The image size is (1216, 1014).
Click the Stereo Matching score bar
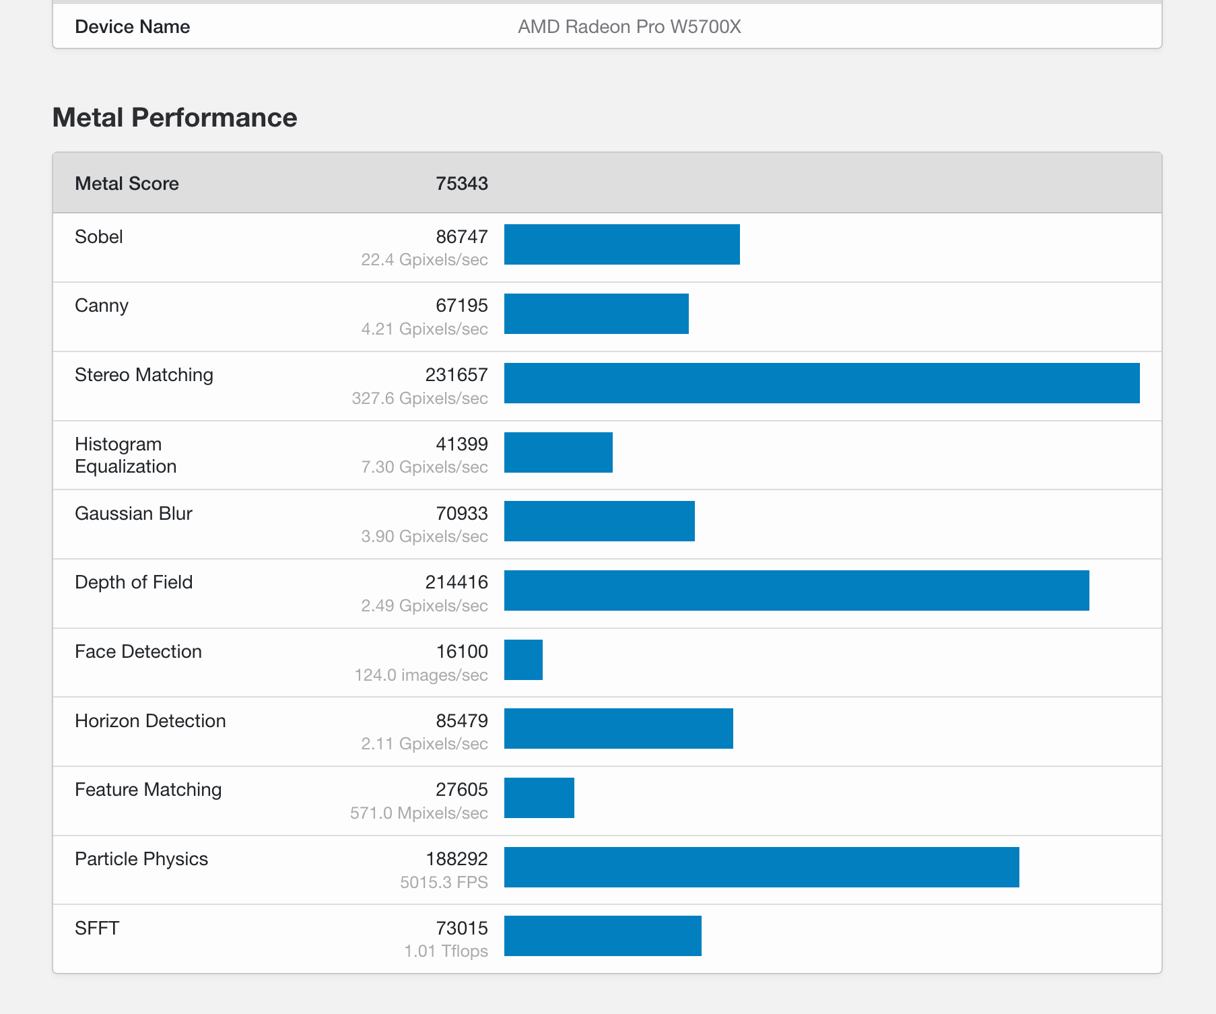[x=821, y=383]
